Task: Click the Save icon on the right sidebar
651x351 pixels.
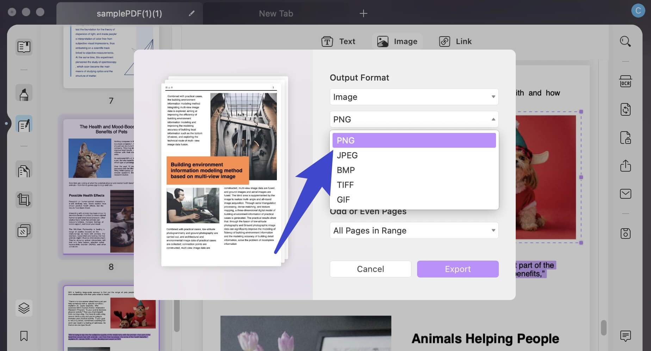Action: [x=626, y=233]
